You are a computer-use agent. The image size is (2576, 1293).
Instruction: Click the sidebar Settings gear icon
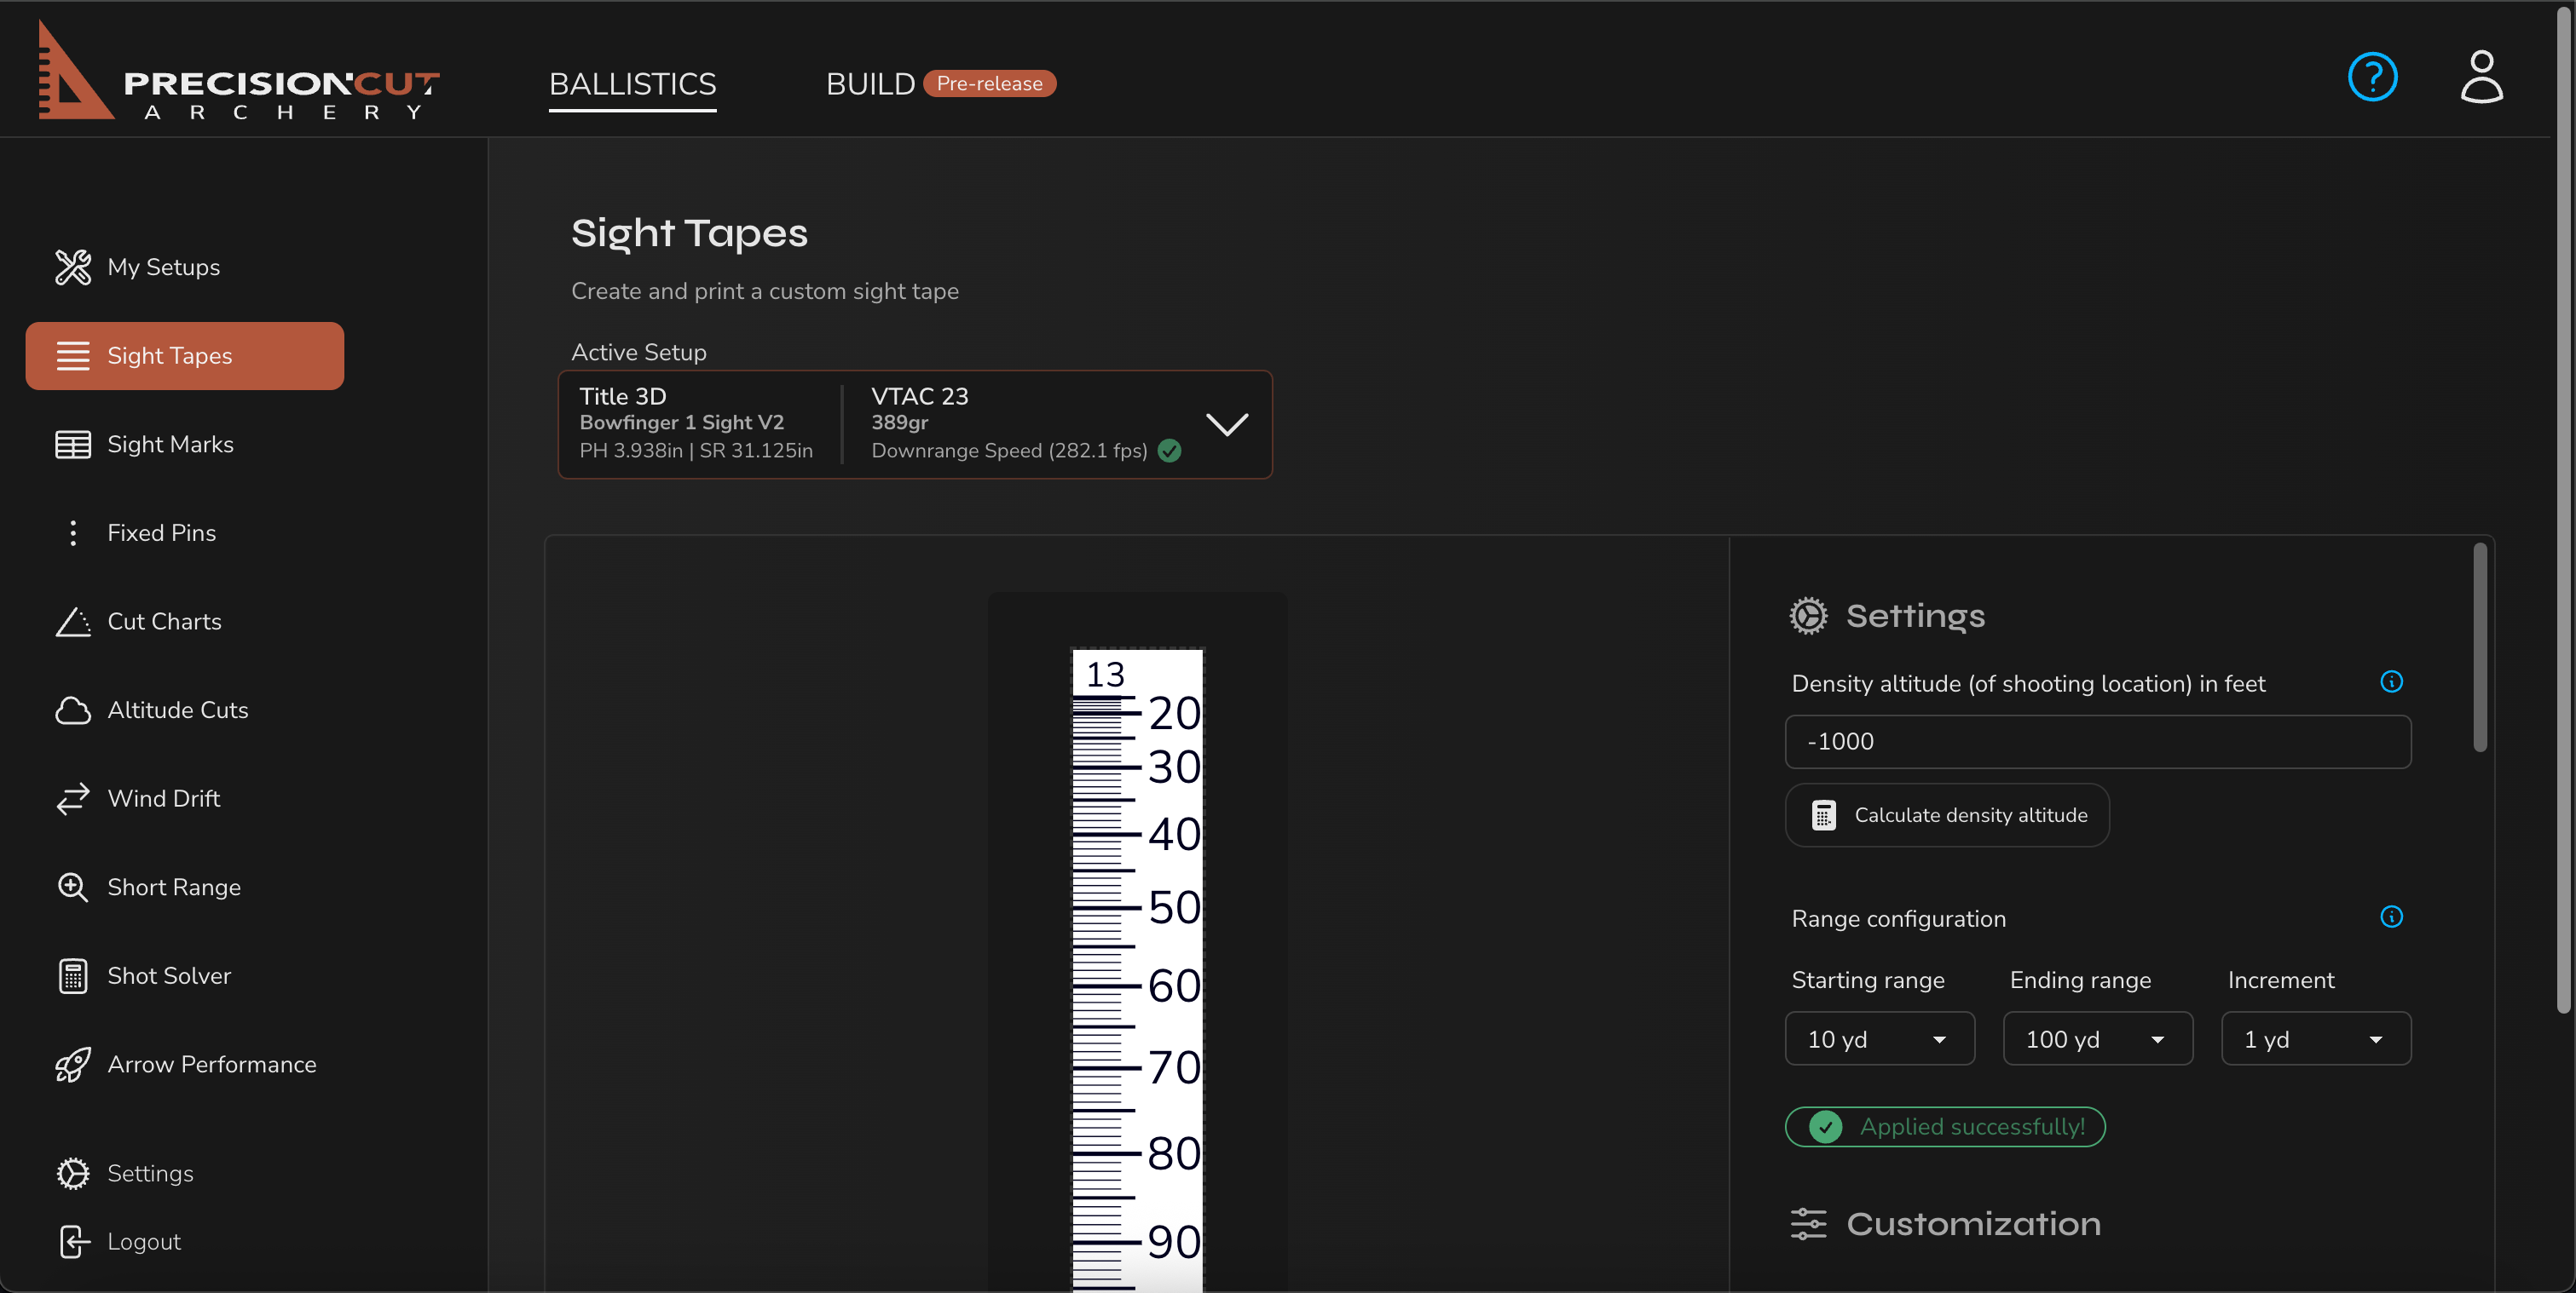pyautogui.click(x=73, y=1173)
